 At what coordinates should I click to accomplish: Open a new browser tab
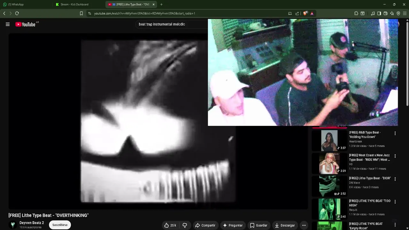click(161, 4)
